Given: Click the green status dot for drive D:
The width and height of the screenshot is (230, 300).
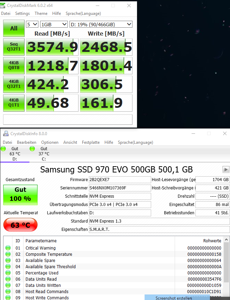Looking at the screenshot, I should [3, 149].
